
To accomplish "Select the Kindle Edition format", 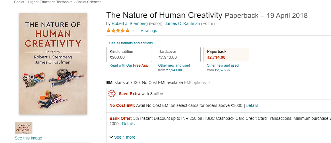I will [129, 54].
